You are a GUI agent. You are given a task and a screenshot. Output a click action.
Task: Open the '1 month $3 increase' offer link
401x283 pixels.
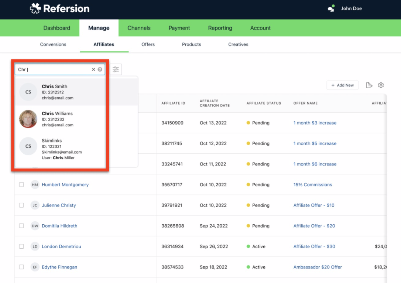pyautogui.click(x=315, y=123)
